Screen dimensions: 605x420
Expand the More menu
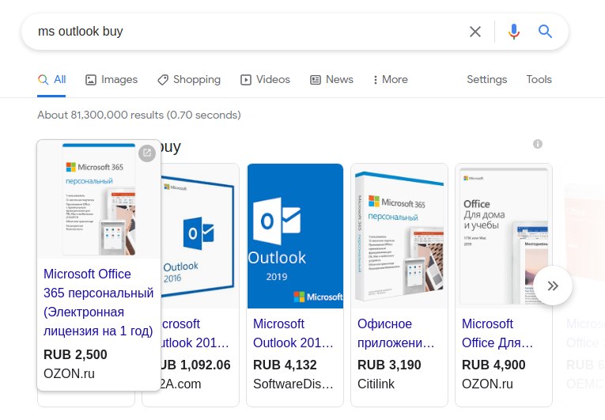(390, 80)
